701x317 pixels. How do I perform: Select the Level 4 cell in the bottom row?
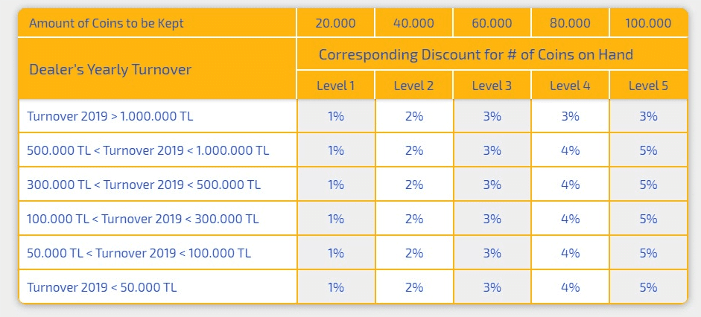click(x=570, y=286)
